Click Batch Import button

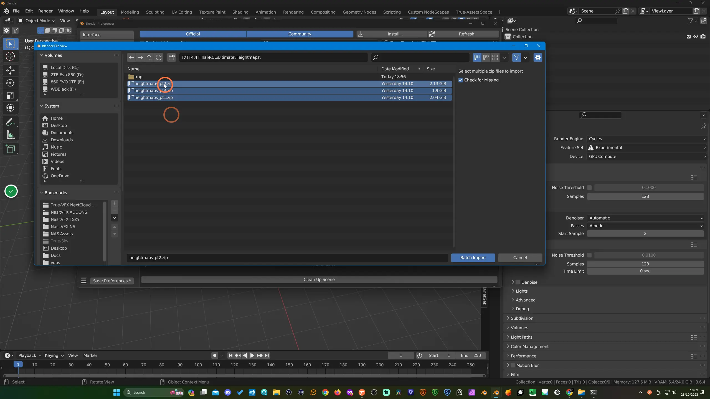coord(473,258)
